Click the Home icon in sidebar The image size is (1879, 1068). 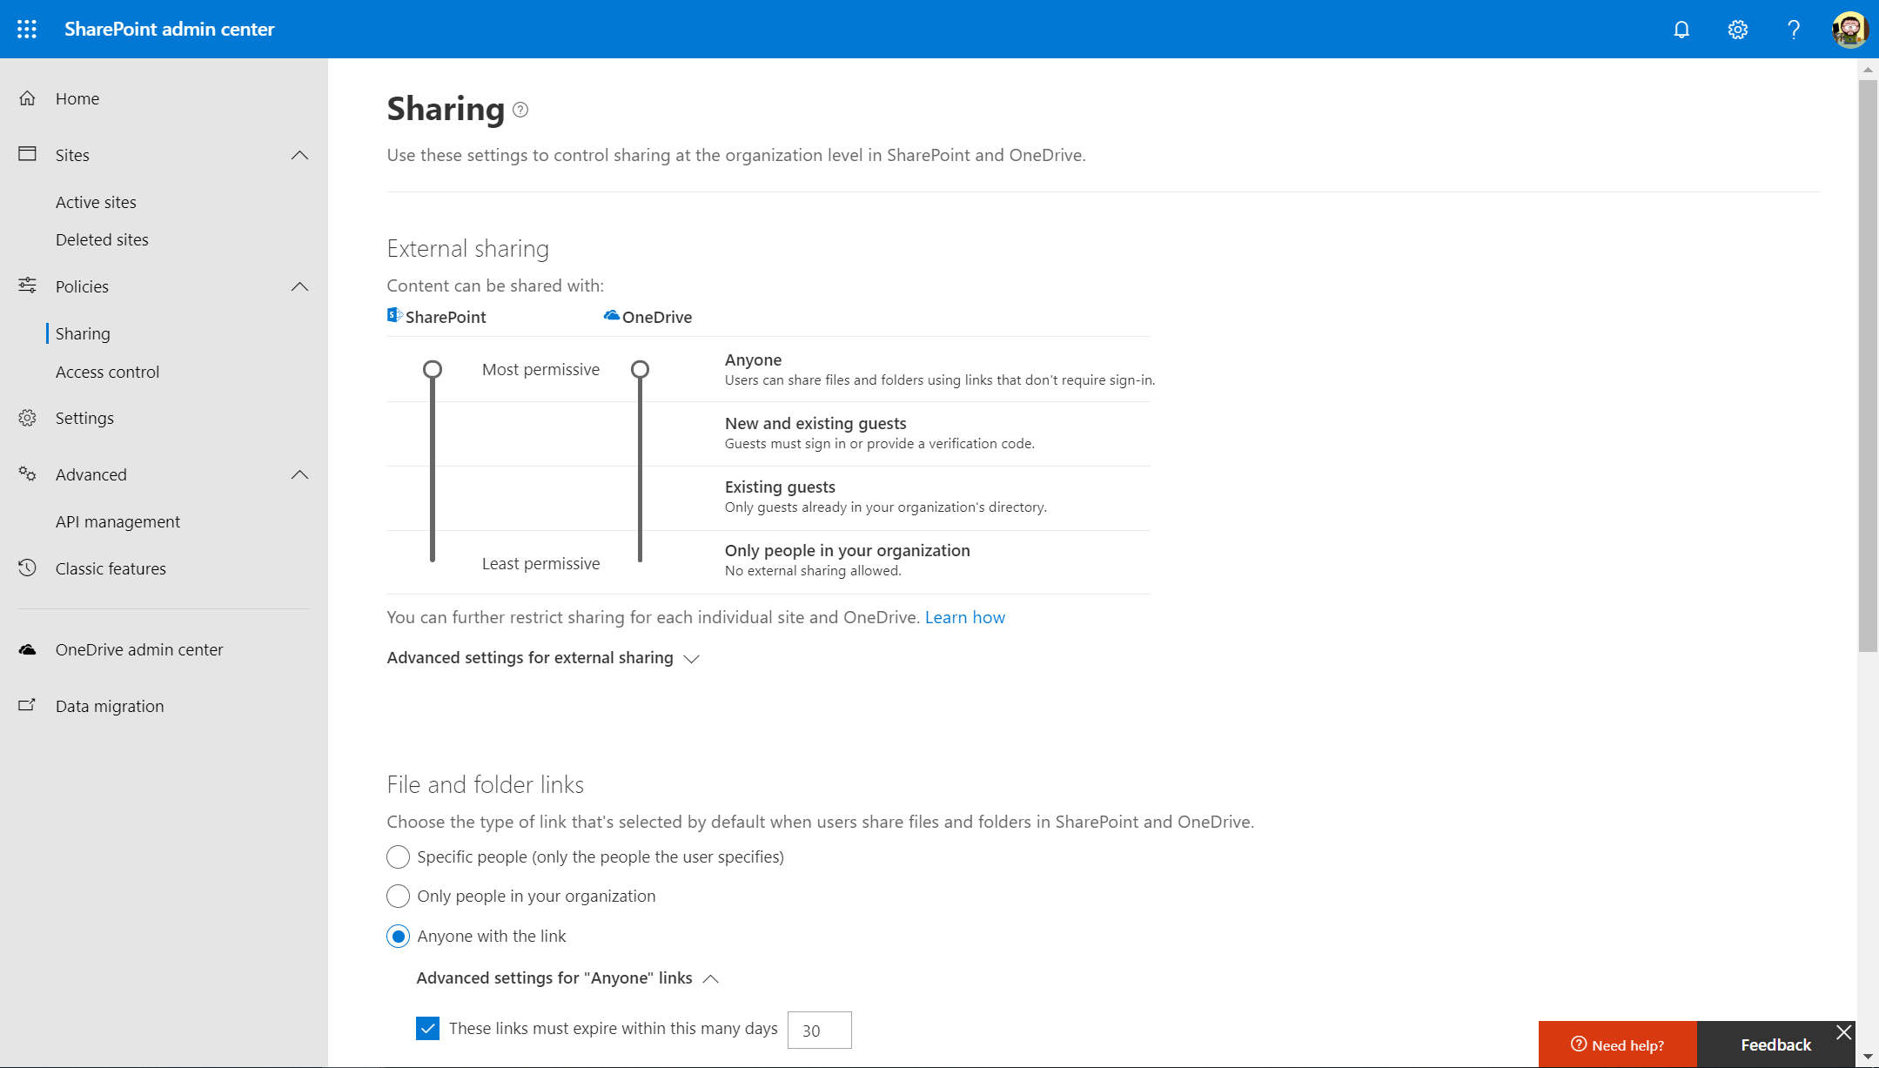tap(28, 98)
